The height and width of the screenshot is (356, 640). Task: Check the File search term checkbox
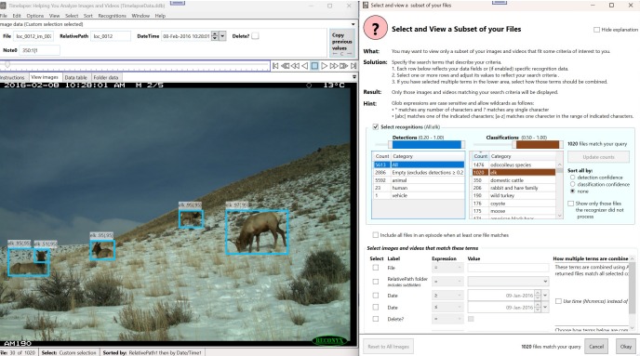point(376,268)
